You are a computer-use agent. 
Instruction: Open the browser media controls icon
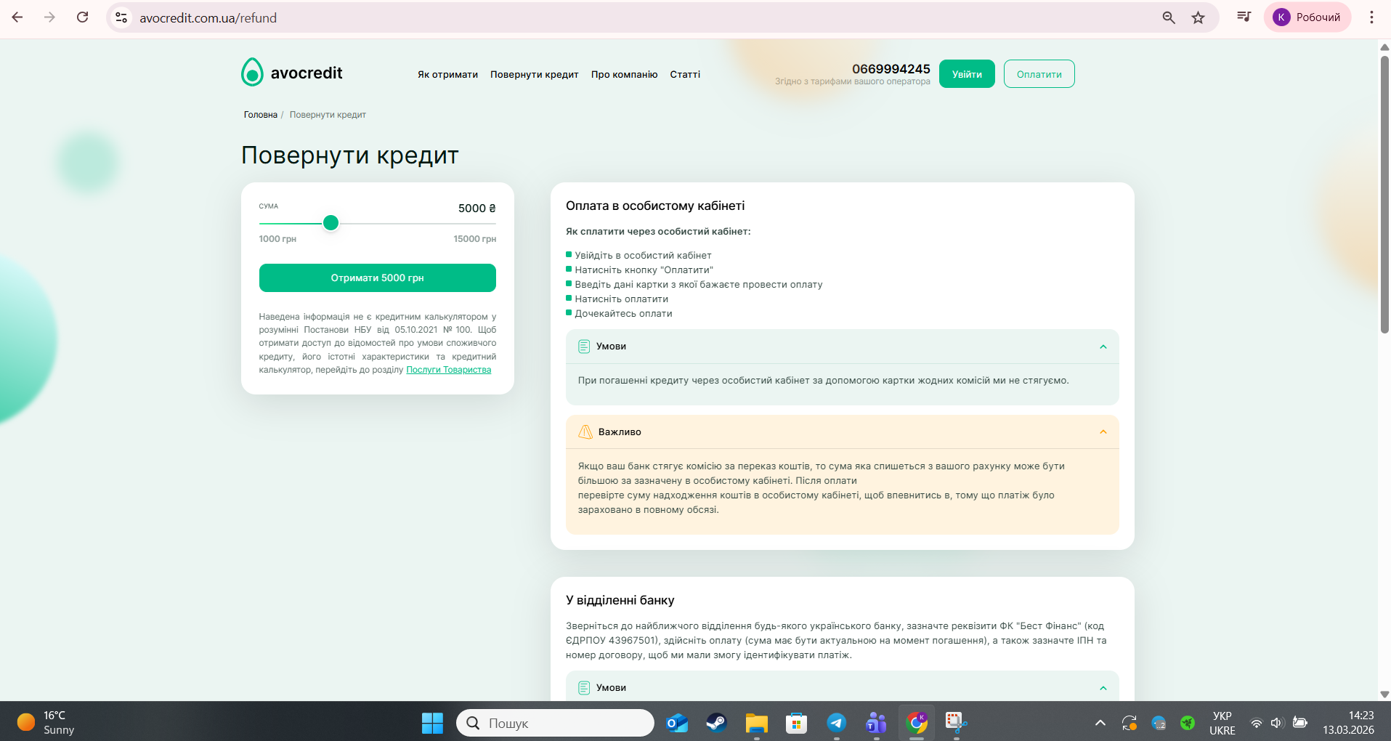click(x=1244, y=17)
